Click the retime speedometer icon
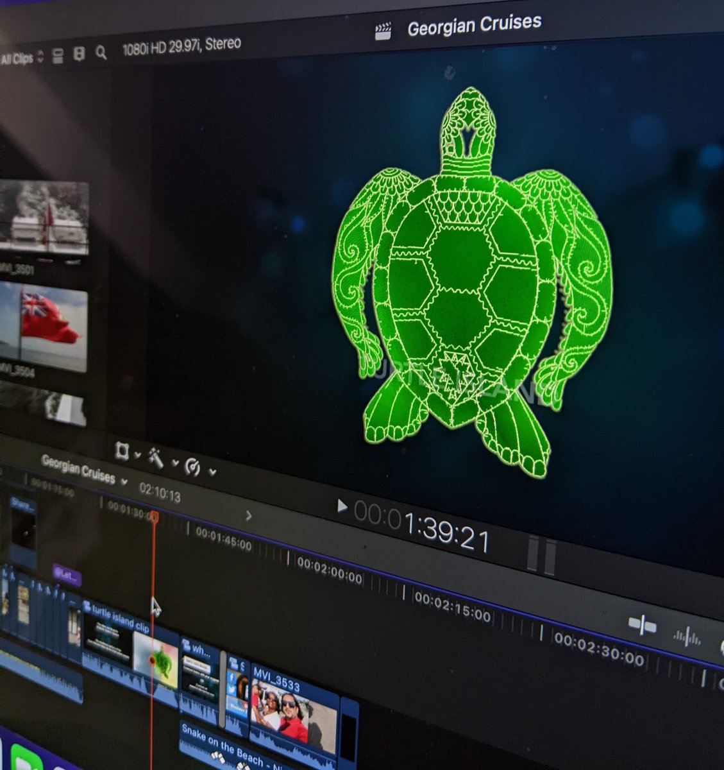This screenshot has width=724, height=770. (193, 468)
